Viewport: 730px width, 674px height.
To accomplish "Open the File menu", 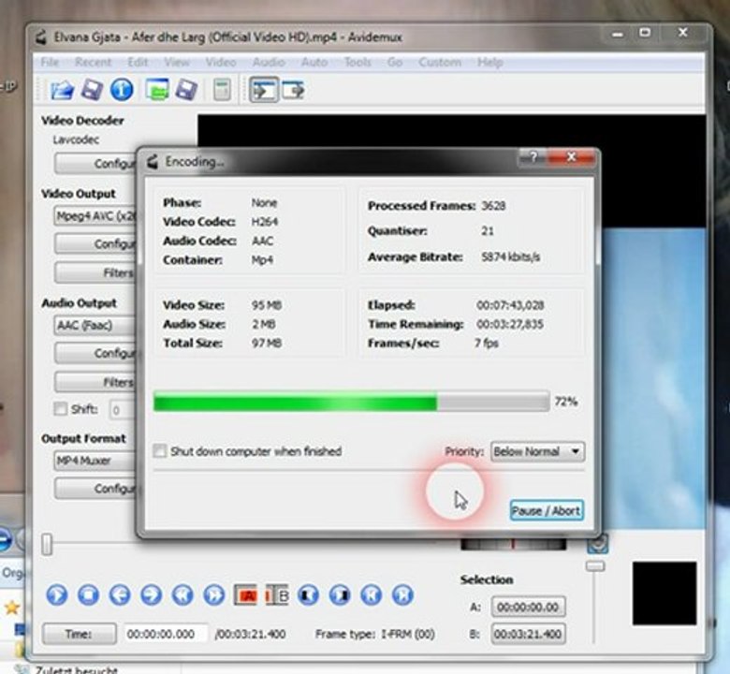I will [x=50, y=63].
